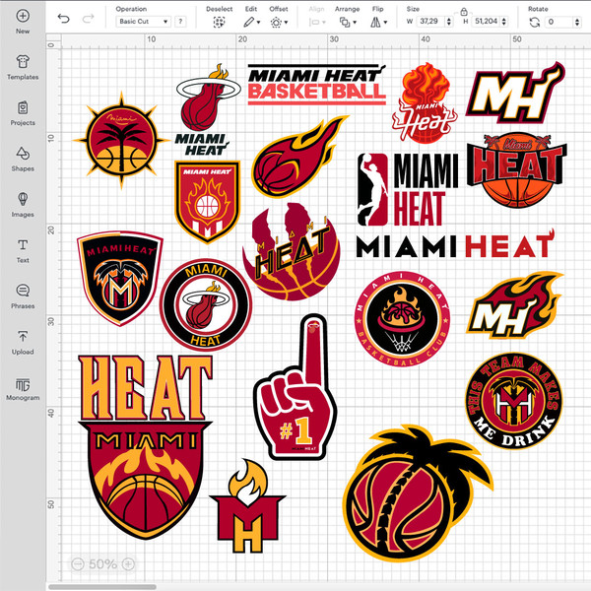Click the New project plus icon
This screenshot has width=591, height=591.
pyautogui.click(x=23, y=16)
